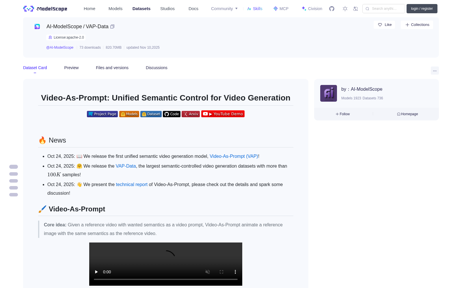Open the AI-ModelScope organization logo thumbnail
Image resolution: width=462 pixels, height=288 pixels.
(x=329, y=93)
